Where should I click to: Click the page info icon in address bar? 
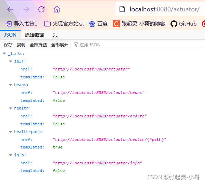[122, 9]
